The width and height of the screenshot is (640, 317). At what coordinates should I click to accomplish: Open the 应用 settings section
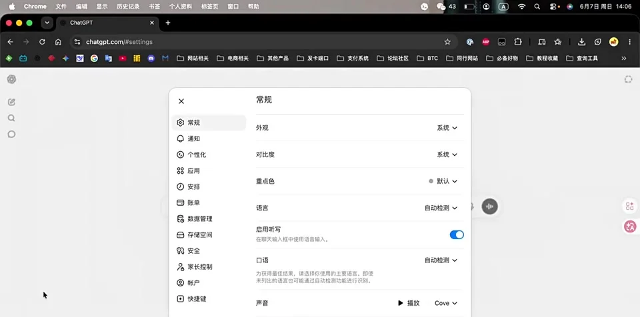click(209, 170)
